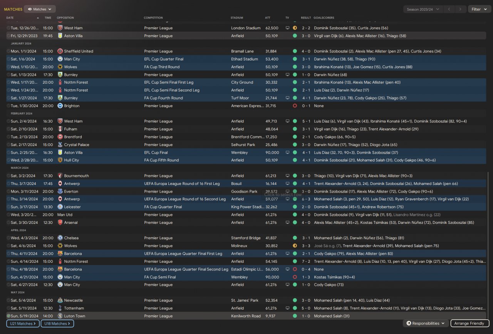Open the Matches view dropdown
The width and height of the screenshot is (493, 334).
coord(40,9)
